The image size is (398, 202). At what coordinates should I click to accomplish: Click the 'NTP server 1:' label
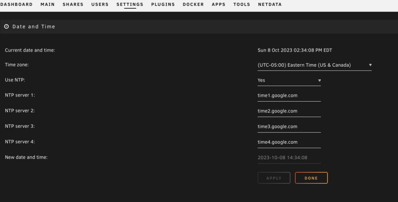coord(20,95)
